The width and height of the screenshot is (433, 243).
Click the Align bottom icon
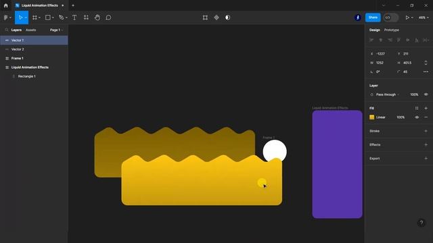tap(417, 40)
